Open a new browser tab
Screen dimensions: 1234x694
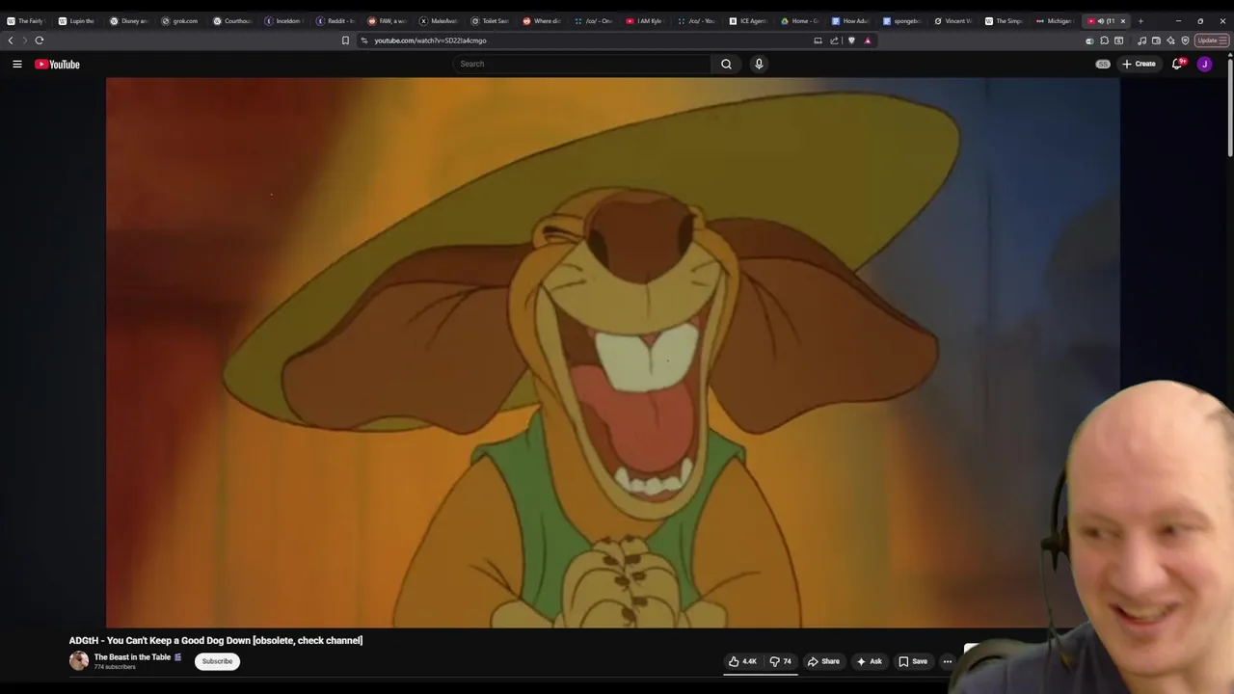(x=1140, y=20)
